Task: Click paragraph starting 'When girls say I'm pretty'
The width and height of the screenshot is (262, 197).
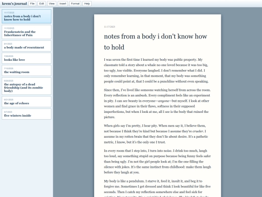Action: [156, 134]
